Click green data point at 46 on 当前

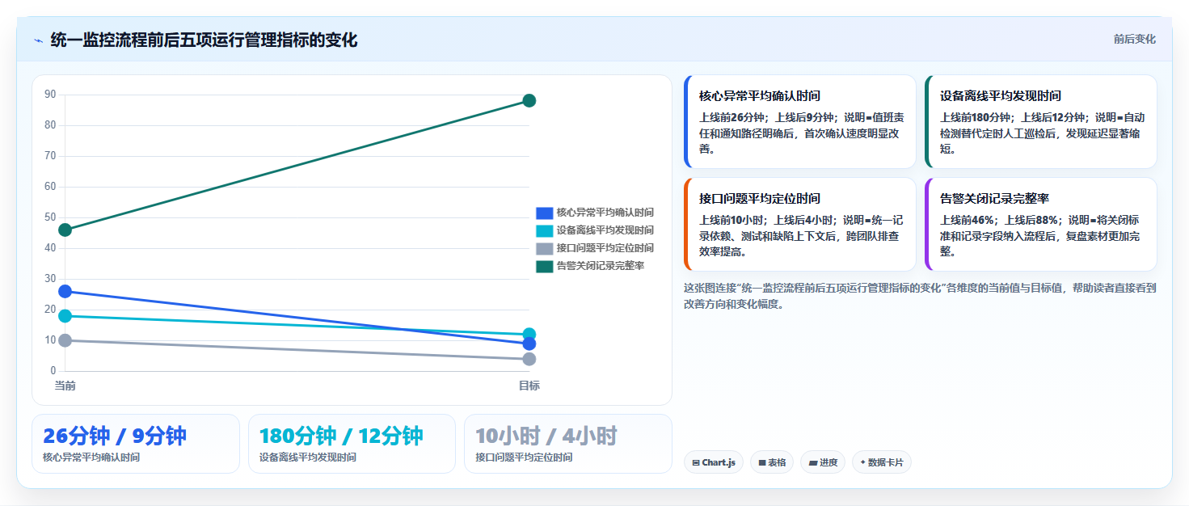[65, 230]
